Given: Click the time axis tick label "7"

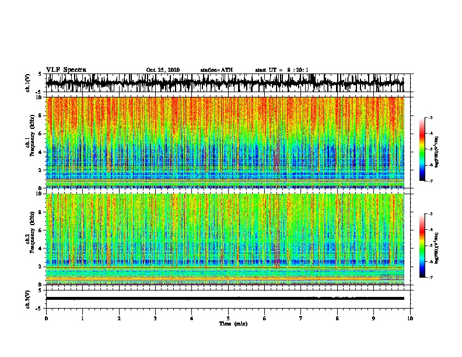Looking at the screenshot, I should pos(301,318).
